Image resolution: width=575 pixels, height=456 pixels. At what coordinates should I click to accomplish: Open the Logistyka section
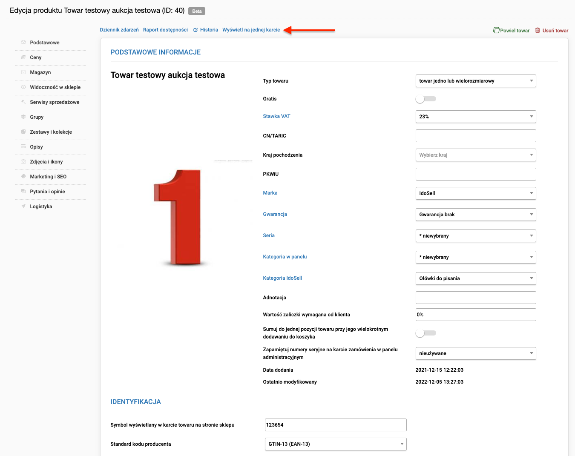tap(41, 206)
